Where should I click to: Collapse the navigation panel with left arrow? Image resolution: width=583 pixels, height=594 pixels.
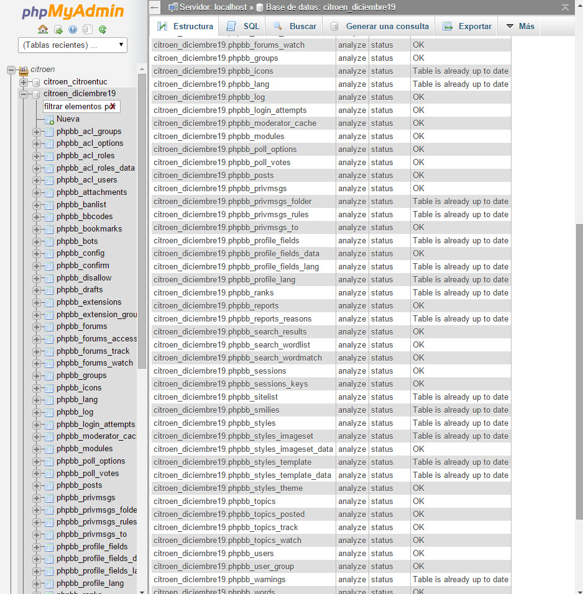(x=155, y=7)
